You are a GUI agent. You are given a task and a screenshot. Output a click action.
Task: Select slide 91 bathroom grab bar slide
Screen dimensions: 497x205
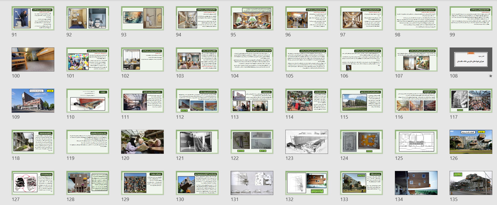click(33, 18)
